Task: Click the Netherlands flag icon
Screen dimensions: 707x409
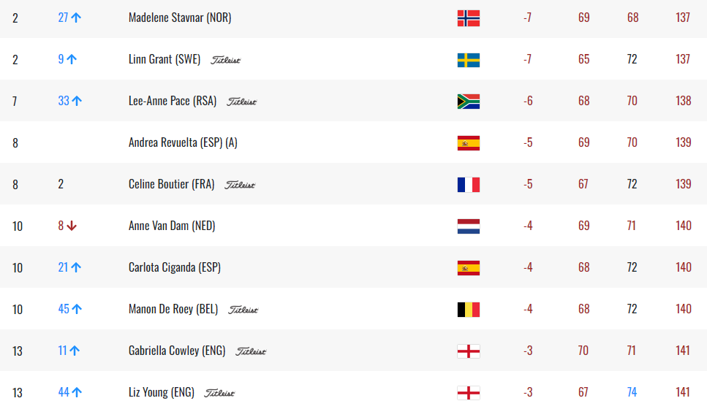Action: (x=468, y=226)
